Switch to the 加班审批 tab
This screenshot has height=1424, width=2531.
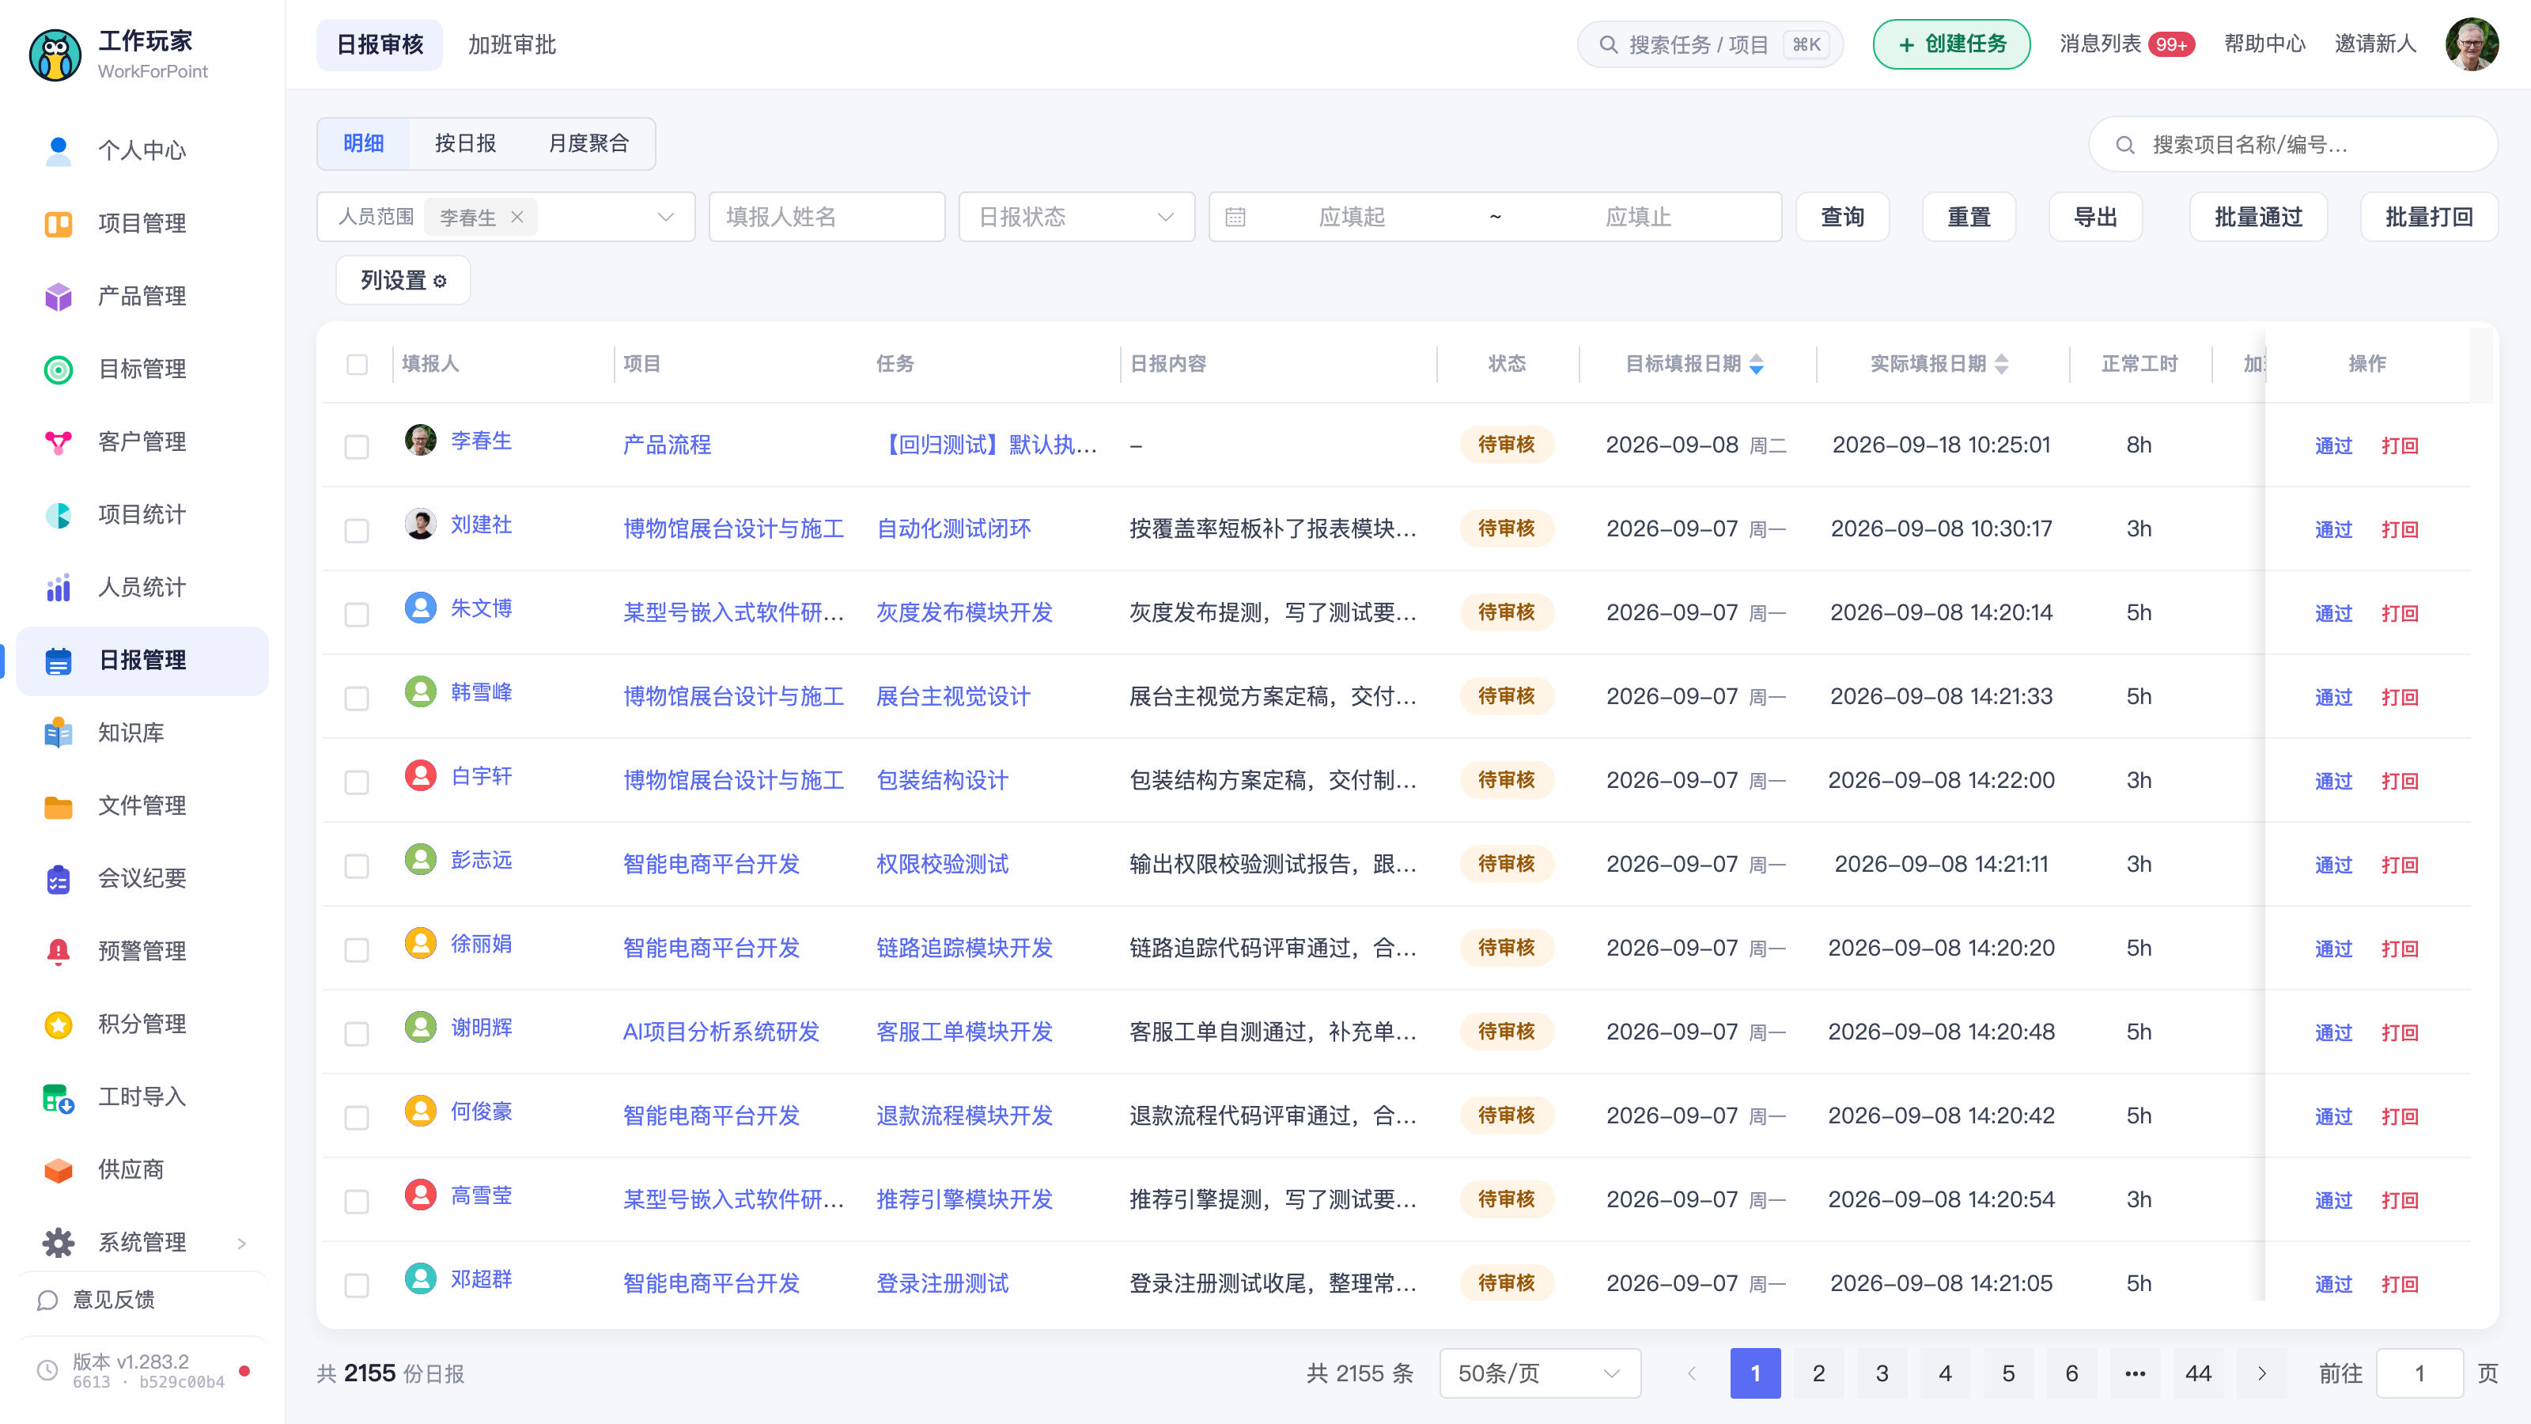tap(512, 44)
